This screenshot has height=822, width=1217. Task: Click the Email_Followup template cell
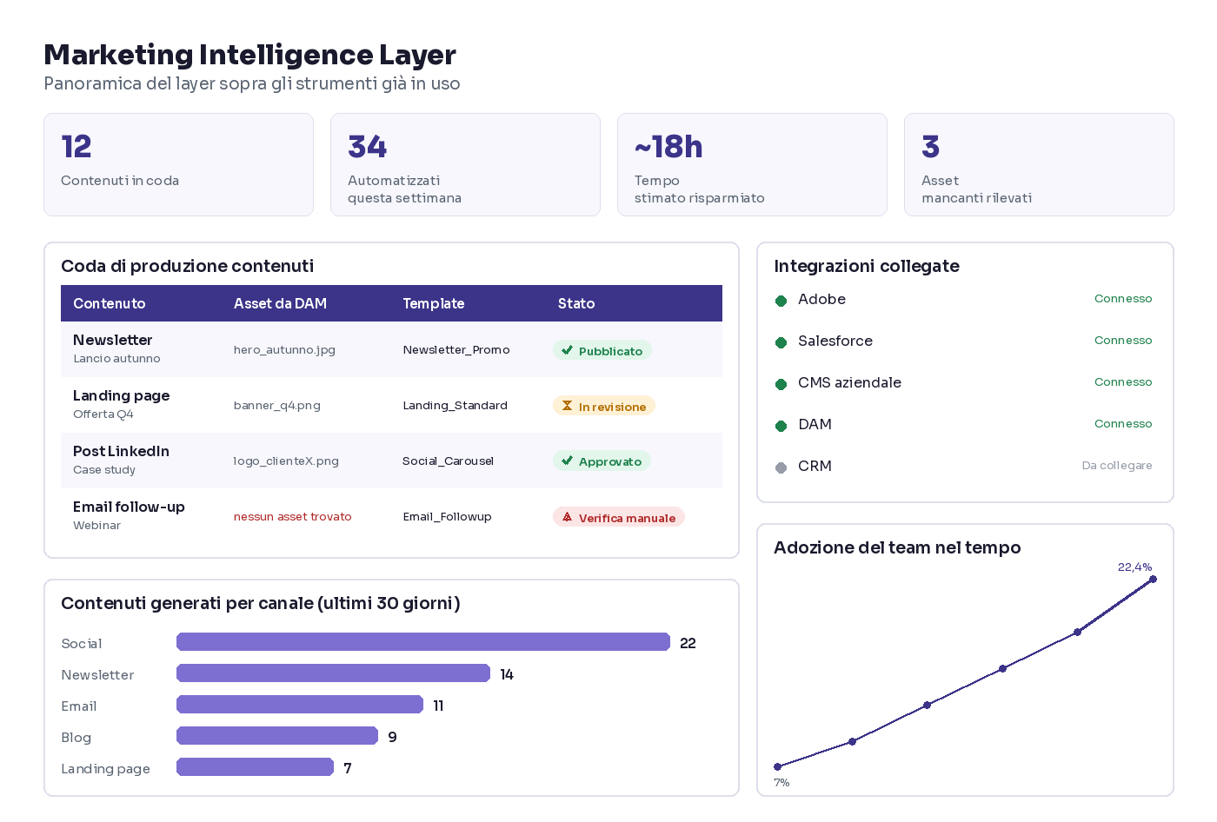(447, 517)
